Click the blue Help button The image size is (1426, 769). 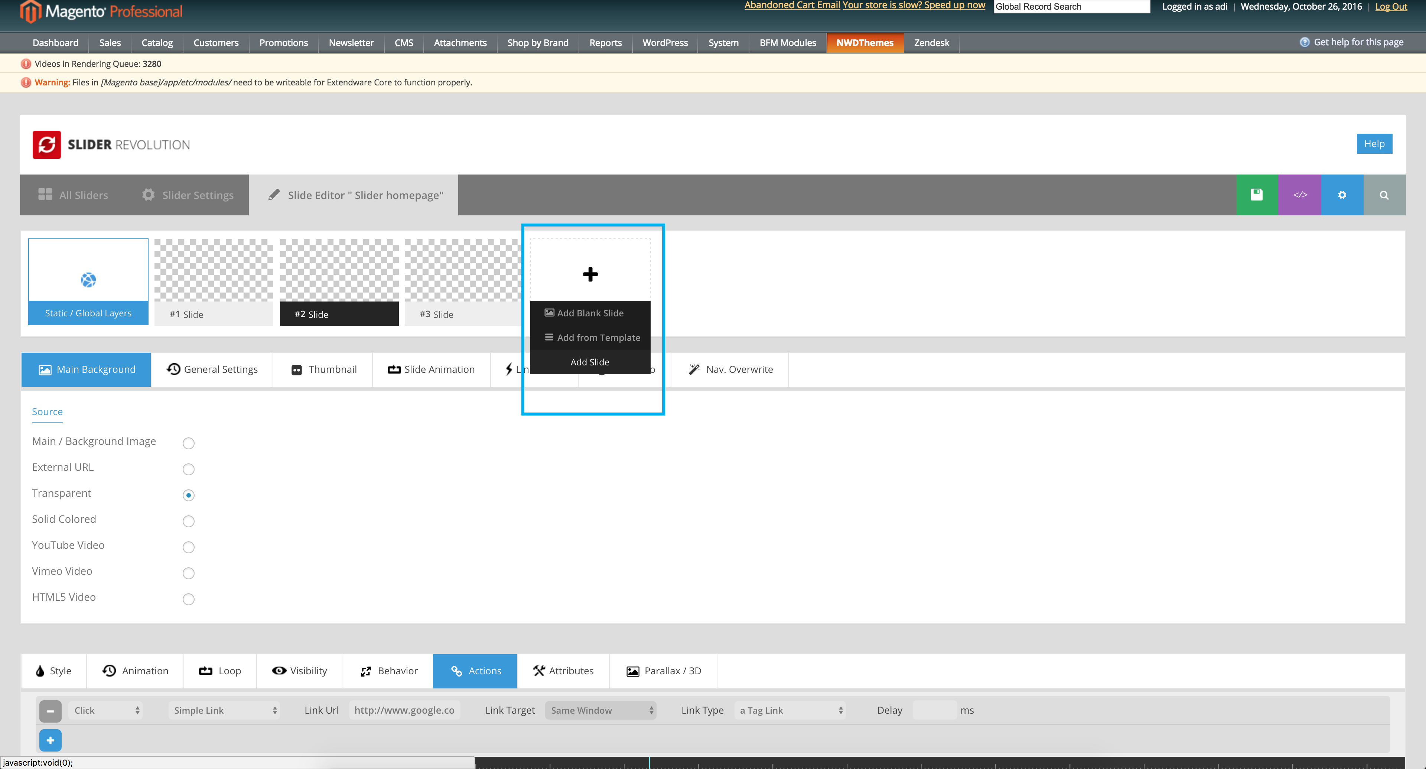tap(1374, 143)
